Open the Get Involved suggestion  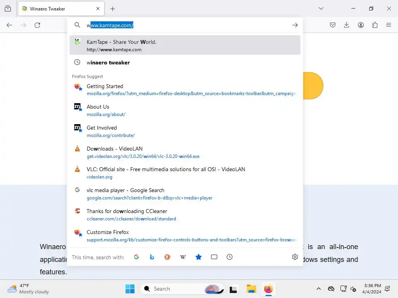185,131
